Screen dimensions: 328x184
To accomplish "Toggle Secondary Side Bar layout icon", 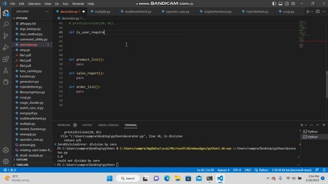I will (x=287, y=4).
